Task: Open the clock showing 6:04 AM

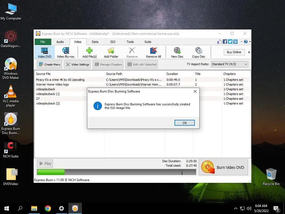Action: coord(261,208)
